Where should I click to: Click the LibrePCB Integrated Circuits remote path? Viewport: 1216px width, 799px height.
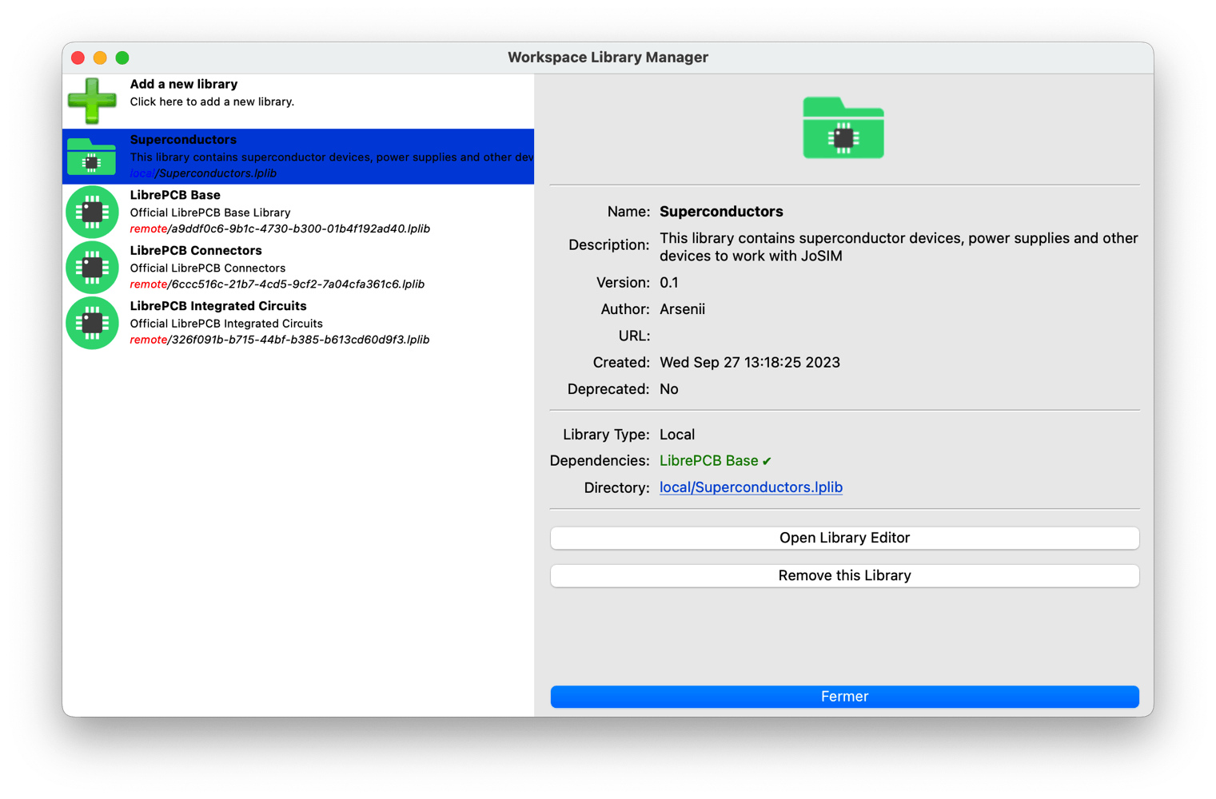280,340
